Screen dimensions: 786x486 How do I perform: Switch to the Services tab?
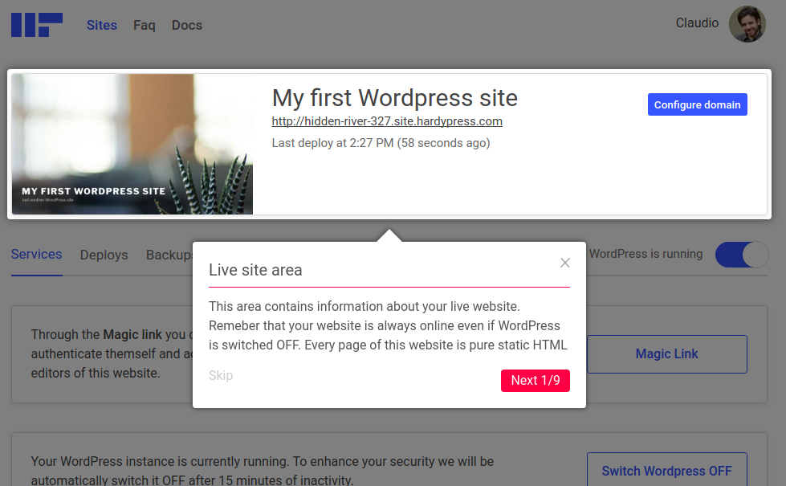tap(37, 254)
